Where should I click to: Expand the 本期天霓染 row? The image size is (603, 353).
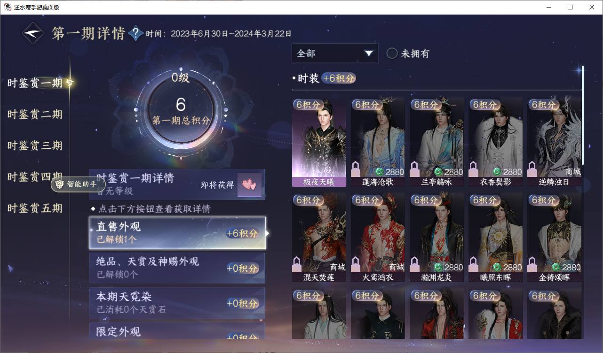click(x=177, y=303)
